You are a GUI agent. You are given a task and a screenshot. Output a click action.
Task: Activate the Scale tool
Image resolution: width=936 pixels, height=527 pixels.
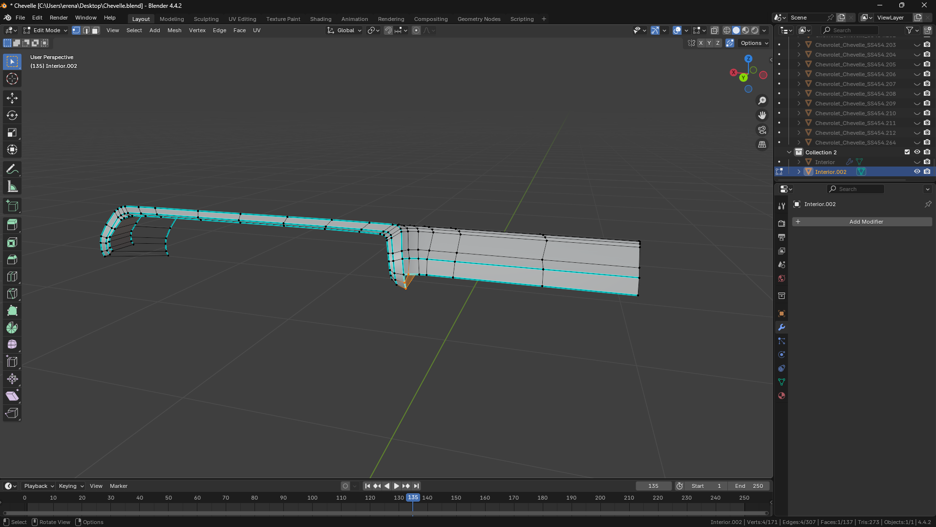12,132
